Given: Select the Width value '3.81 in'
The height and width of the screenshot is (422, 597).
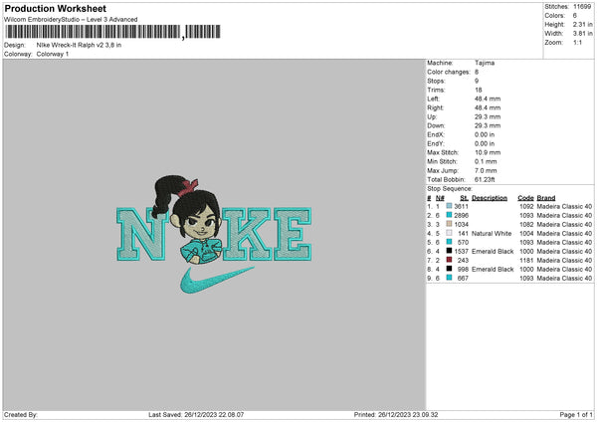Looking at the screenshot, I should tap(582, 34).
